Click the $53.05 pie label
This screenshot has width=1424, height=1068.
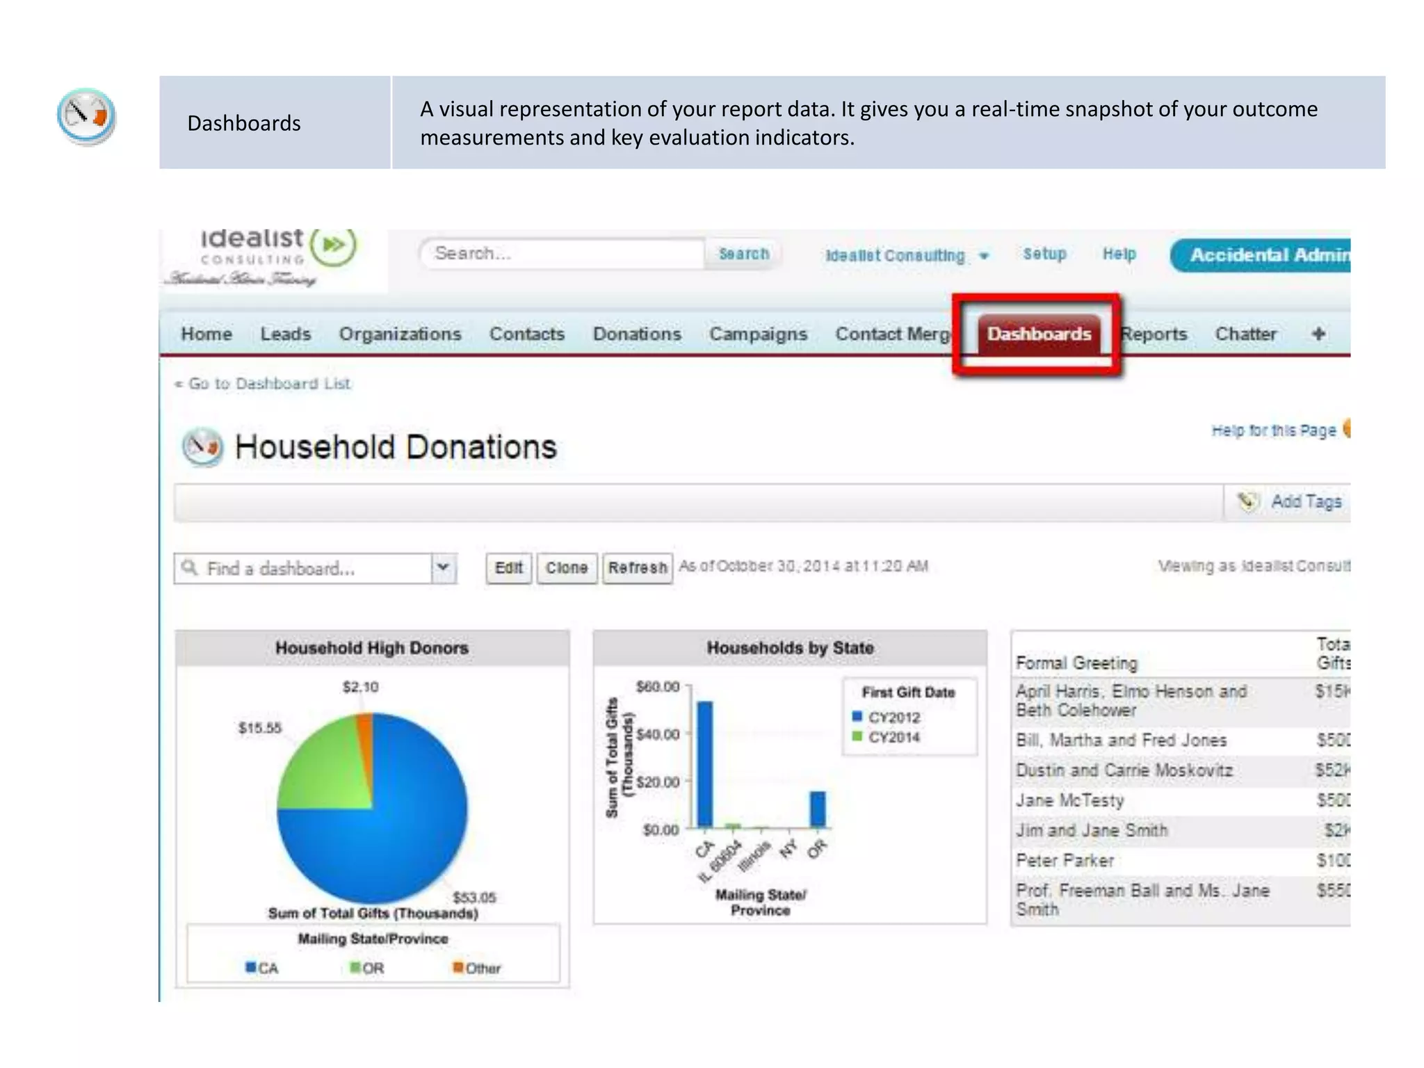(474, 897)
